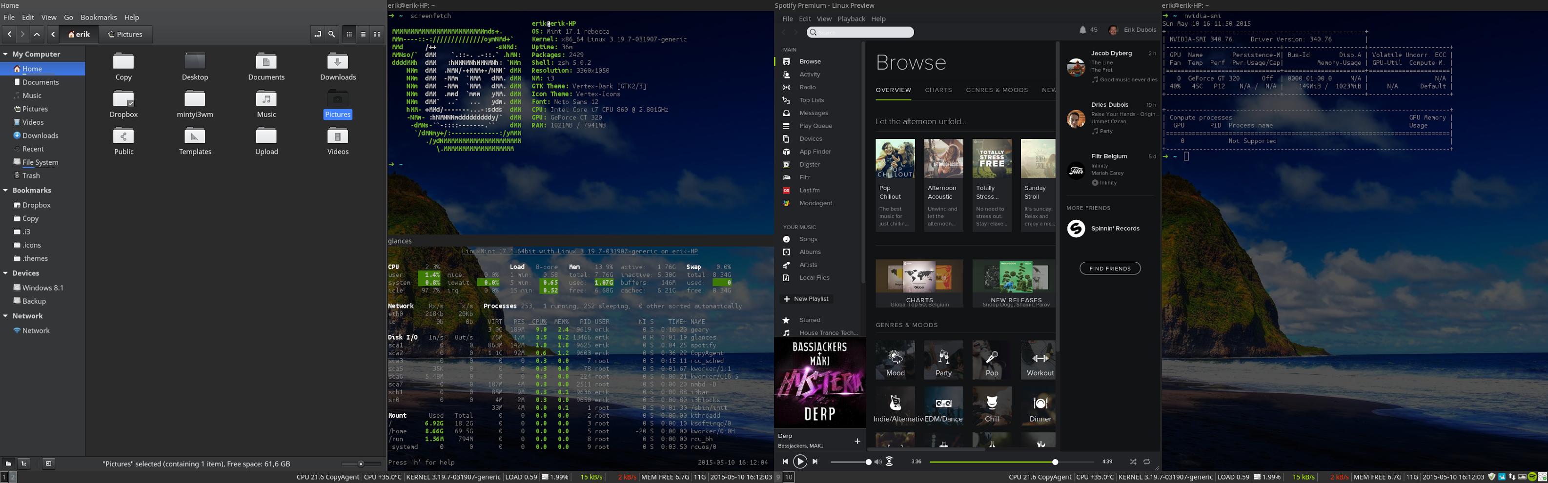1548x483 pixels.
Task: Open Charts Global Top 50 tile
Action: pyautogui.click(x=919, y=283)
